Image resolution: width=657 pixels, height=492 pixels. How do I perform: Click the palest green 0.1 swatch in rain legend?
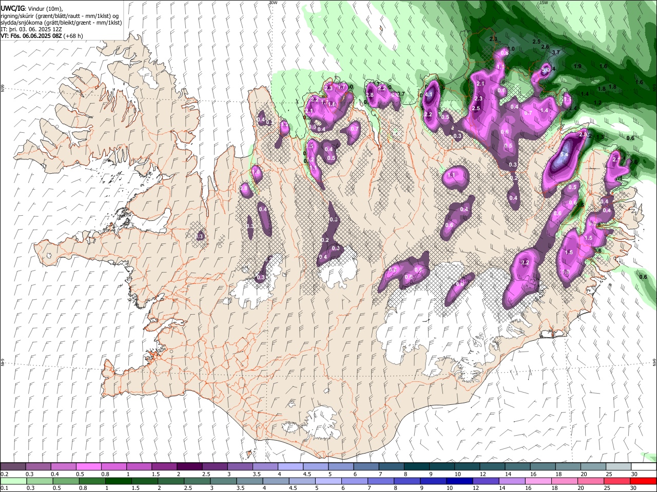13,481
